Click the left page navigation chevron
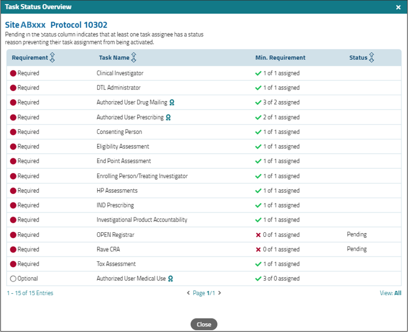 click(x=189, y=293)
